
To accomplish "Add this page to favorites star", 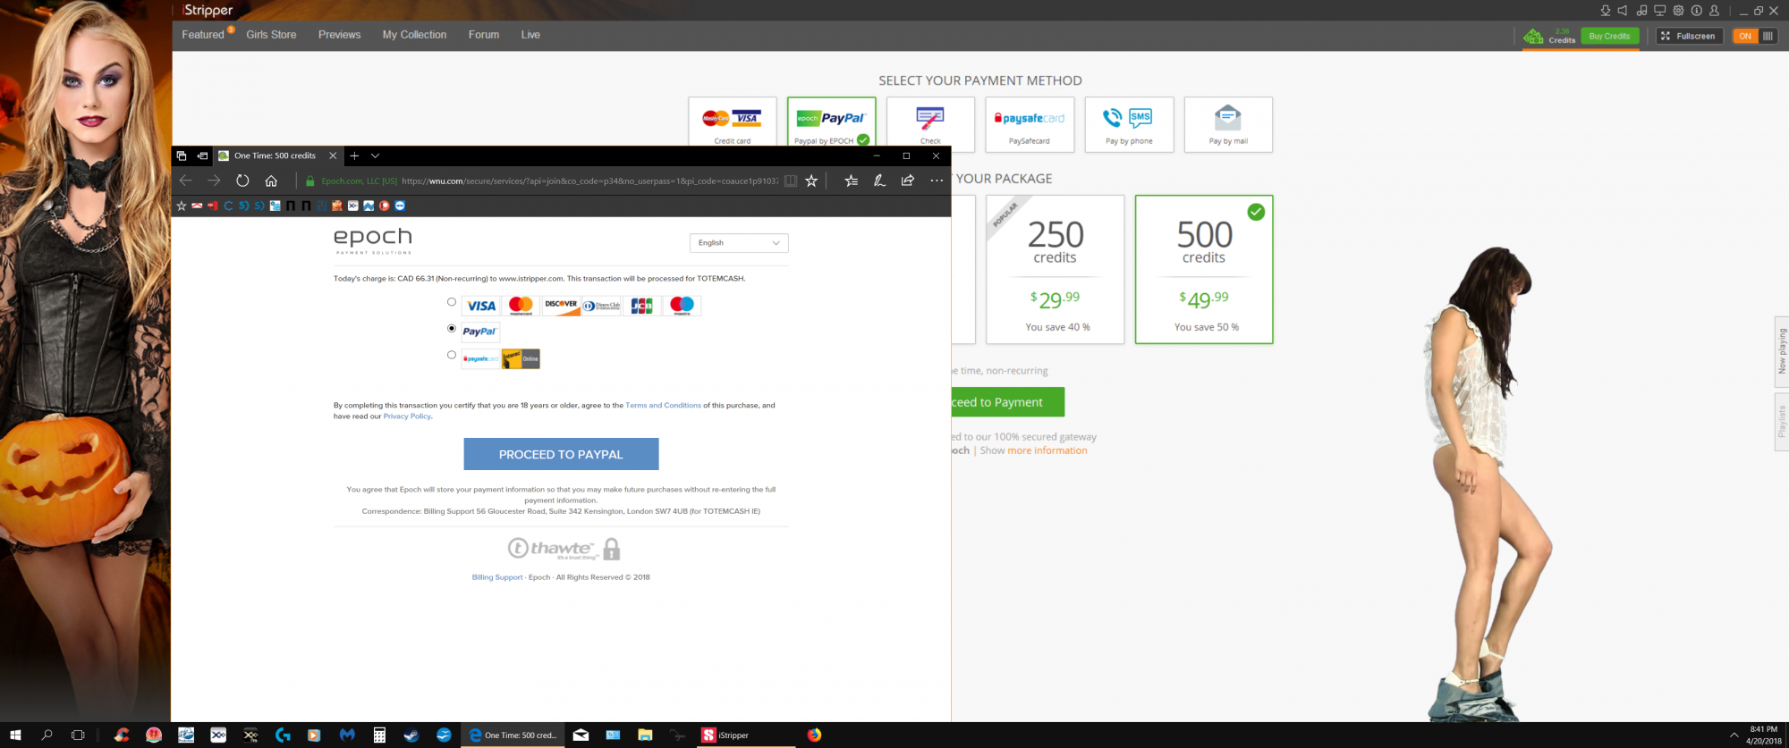I will [x=811, y=181].
